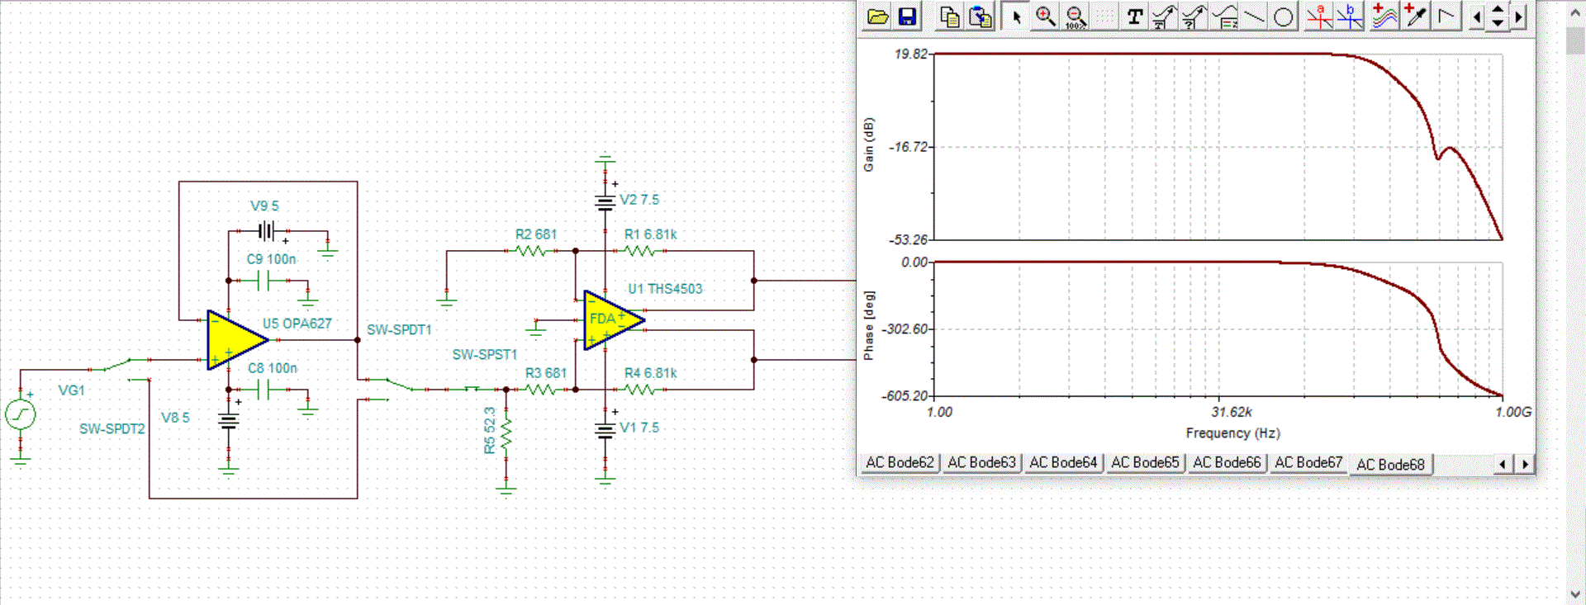Toggle the SW-SPST1 switch
1586x605 pixels.
pyautogui.click(x=472, y=387)
